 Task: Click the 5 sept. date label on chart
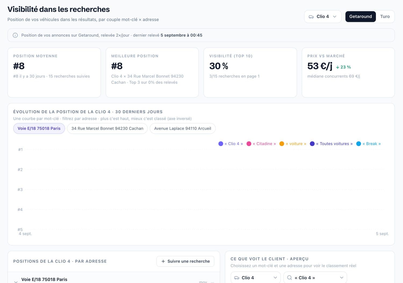click(382, 234)
